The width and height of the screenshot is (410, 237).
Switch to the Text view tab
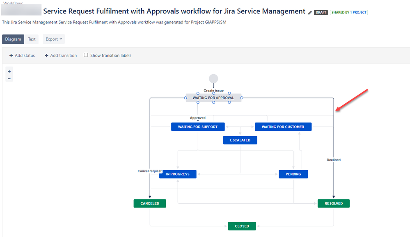tap(32, 39)
